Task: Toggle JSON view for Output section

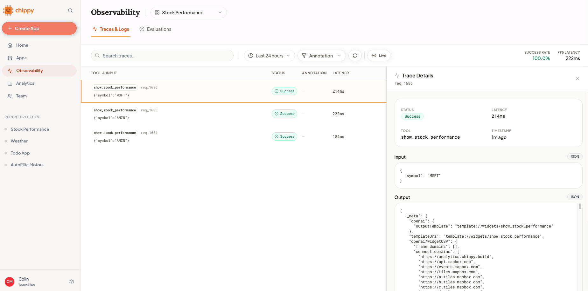Action: (575, 197)
